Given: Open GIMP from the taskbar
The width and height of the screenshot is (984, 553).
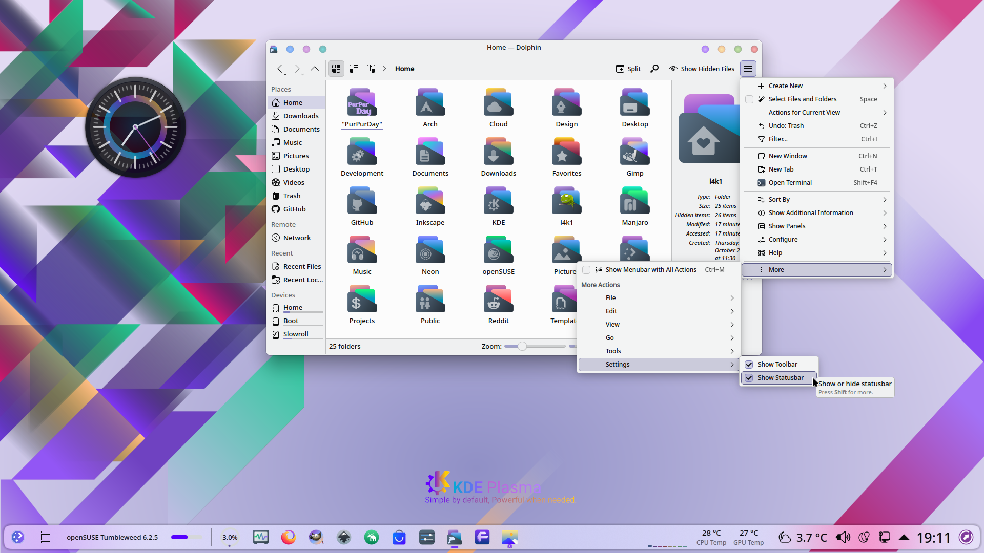Looking at the screenshot, I should click(316, 537).
